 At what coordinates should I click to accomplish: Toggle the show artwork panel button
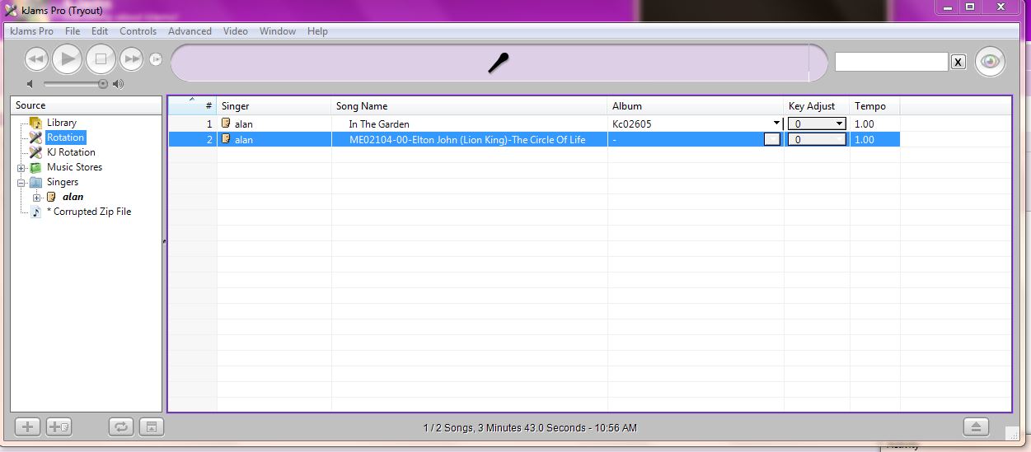tap(151, 426)
